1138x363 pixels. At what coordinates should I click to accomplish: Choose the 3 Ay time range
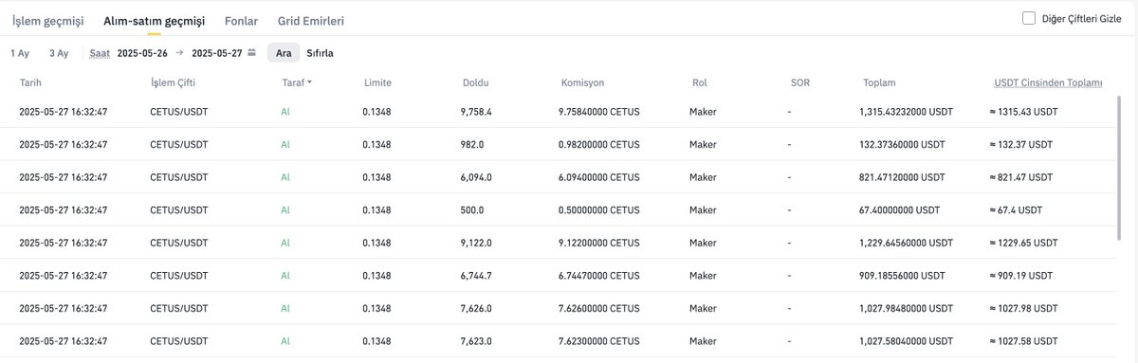pos(59,53)
